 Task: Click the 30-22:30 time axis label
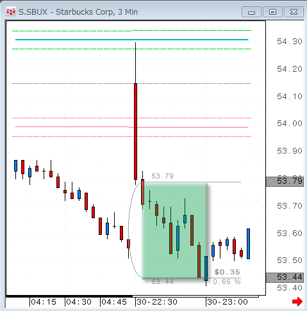pos(157,302)
